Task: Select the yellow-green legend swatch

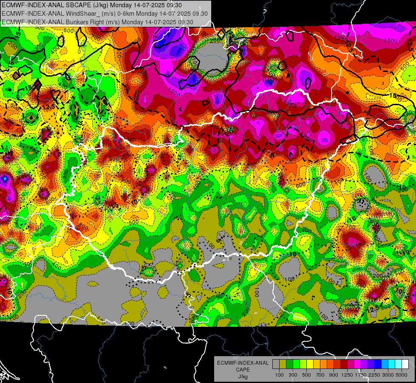Action: (x=303, y=364)
